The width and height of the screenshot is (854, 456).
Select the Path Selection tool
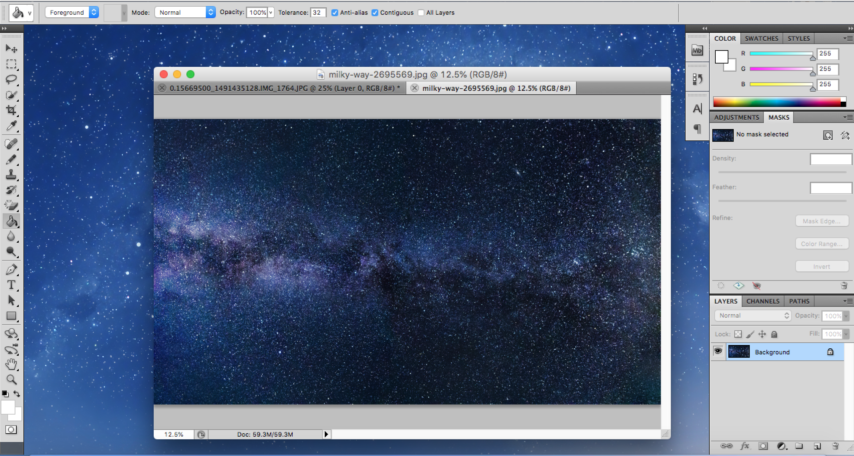tap(11, 301)
